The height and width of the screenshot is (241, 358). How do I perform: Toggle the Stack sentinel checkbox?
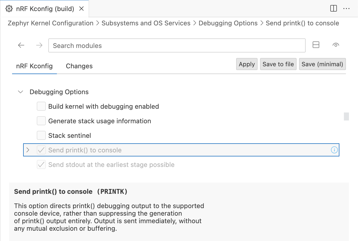[x=41, y=136]
